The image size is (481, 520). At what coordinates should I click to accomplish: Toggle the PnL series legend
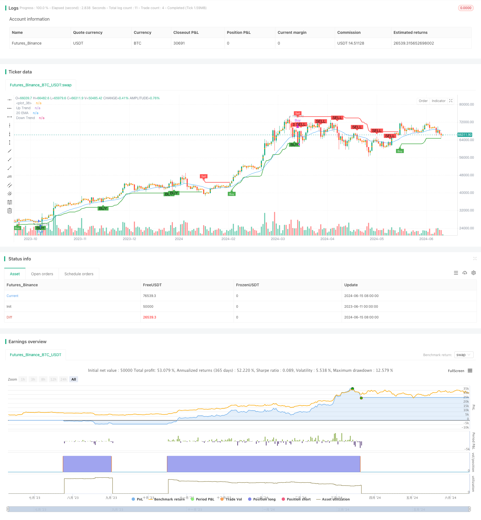pyautogui.click(x=137, y=499)
